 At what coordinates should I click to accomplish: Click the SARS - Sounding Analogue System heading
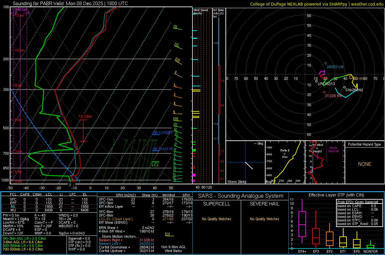click(x=241, y=196)
